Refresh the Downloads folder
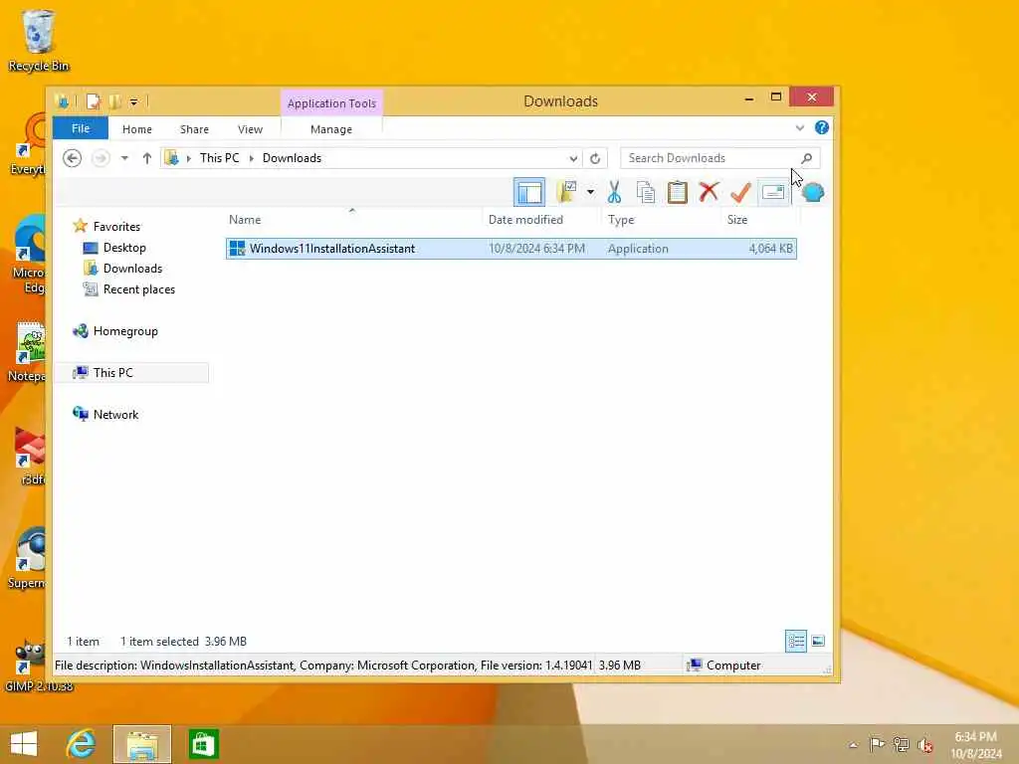Screen dimensions: 1019x764 (595, 158)
